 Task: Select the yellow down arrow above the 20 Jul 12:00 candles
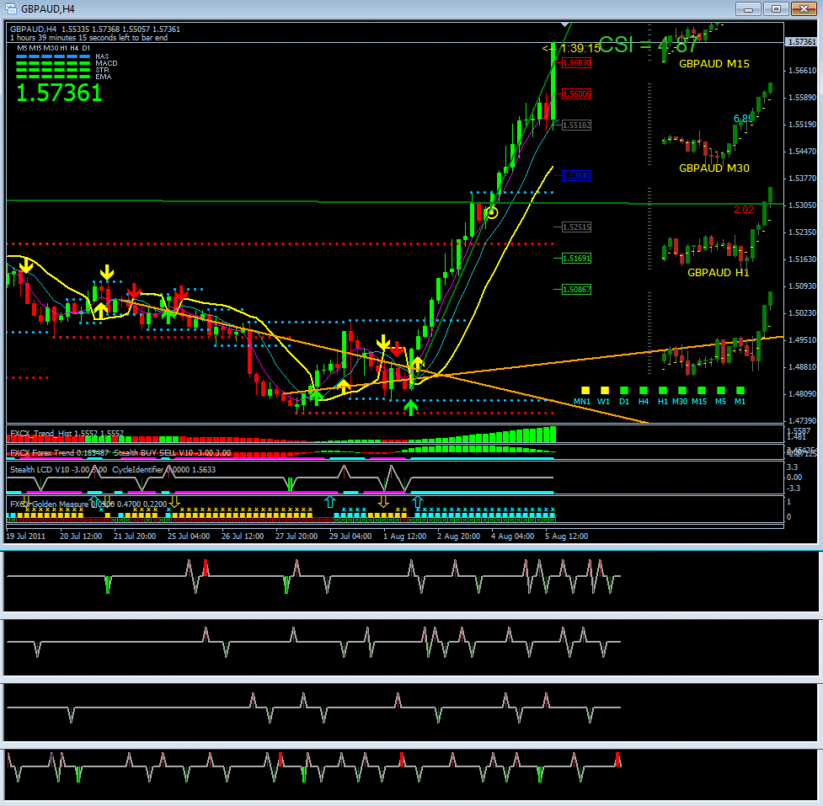[x=107, y=272]
